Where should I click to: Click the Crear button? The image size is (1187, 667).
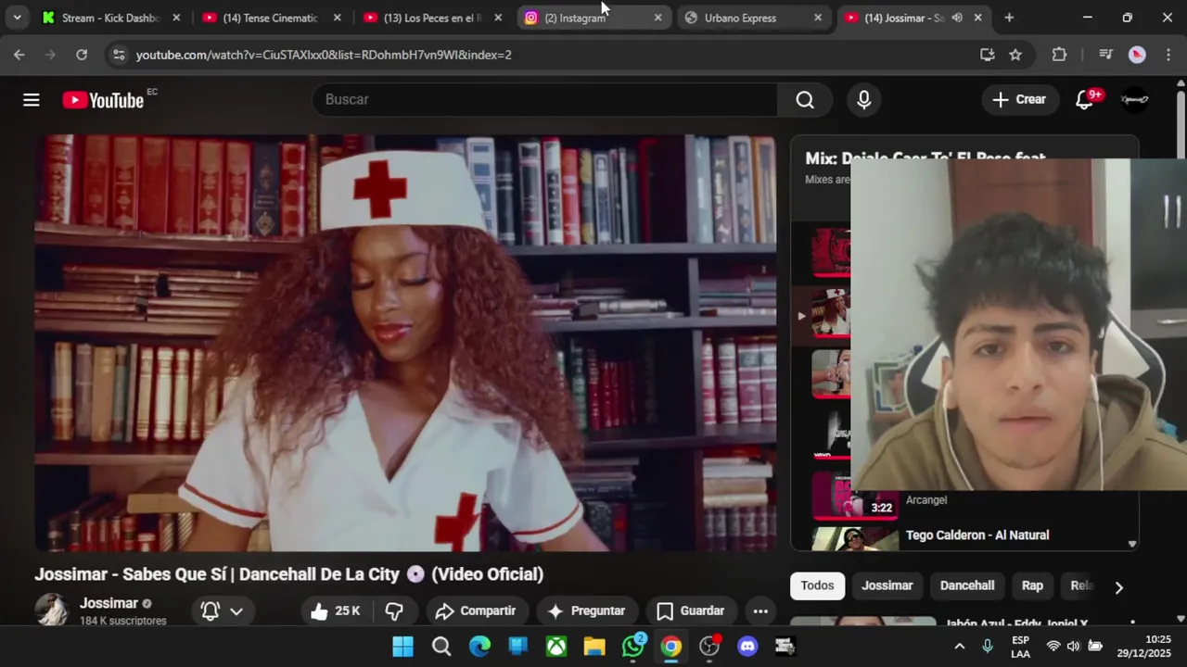(x=1019, y=100)
